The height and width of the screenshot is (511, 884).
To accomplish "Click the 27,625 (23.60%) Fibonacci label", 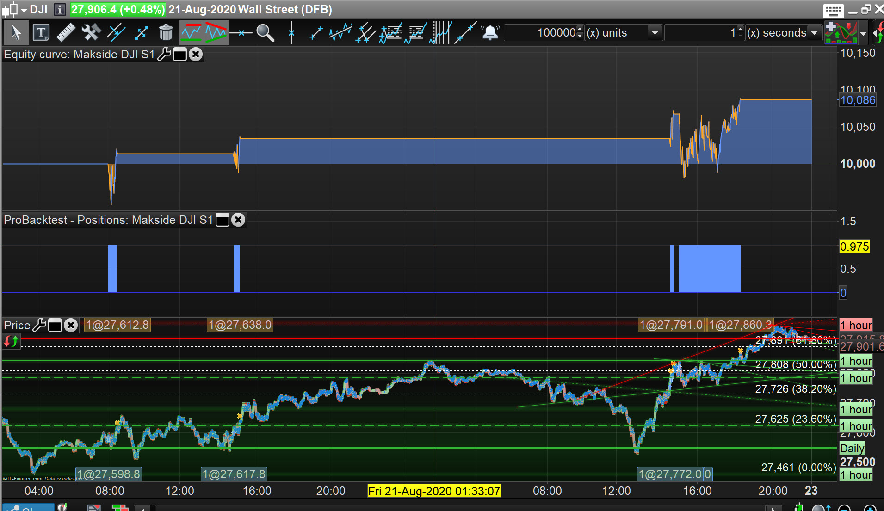I will coord(796,419).
